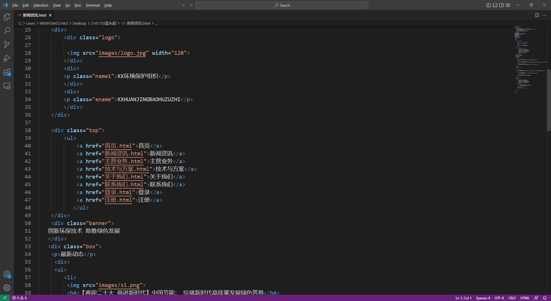Open the Manage gear settings

pyautogui.click(x=7, y=288)
